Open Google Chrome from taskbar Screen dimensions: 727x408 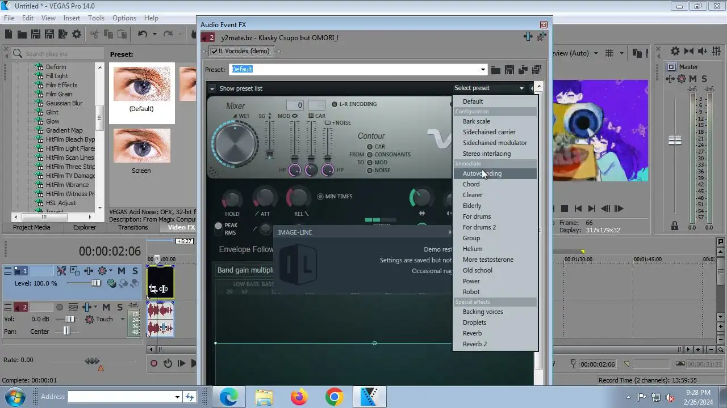(x=334, y=397)
